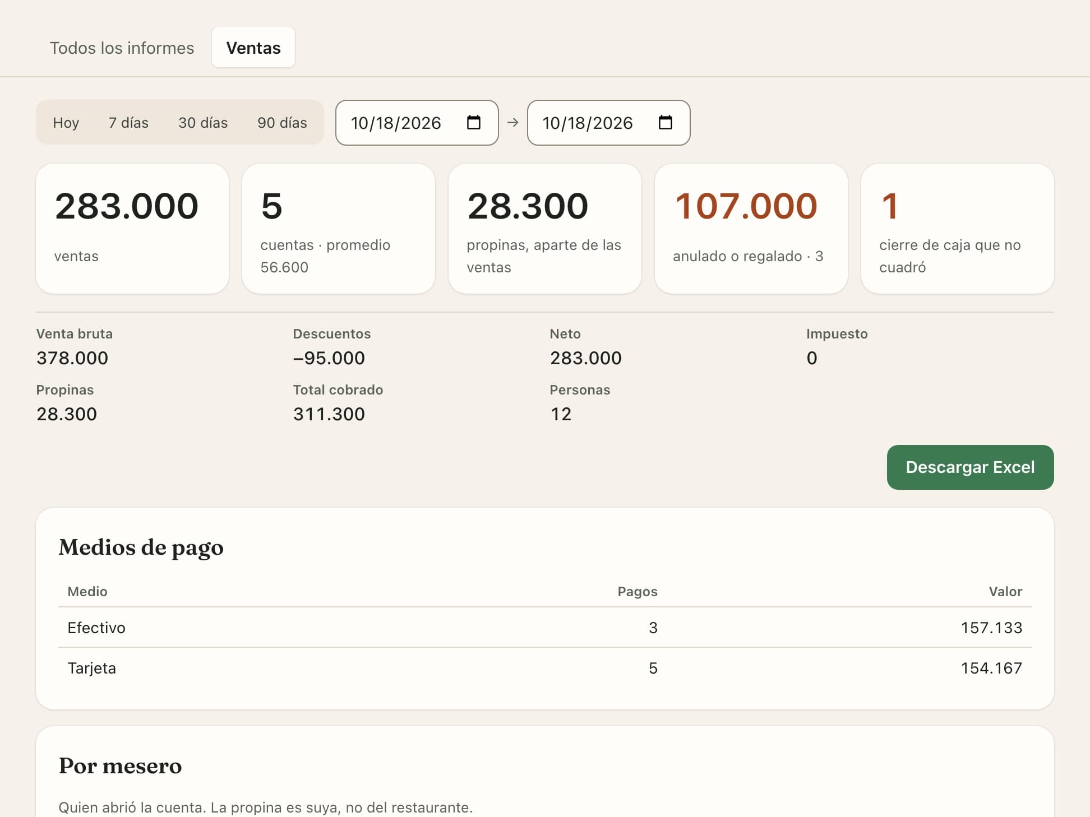The height and width of the screenshot is (817, 1090).
Task: Pick the 30 días range filter
Action: pyautogui.click(x=203, y=123)
